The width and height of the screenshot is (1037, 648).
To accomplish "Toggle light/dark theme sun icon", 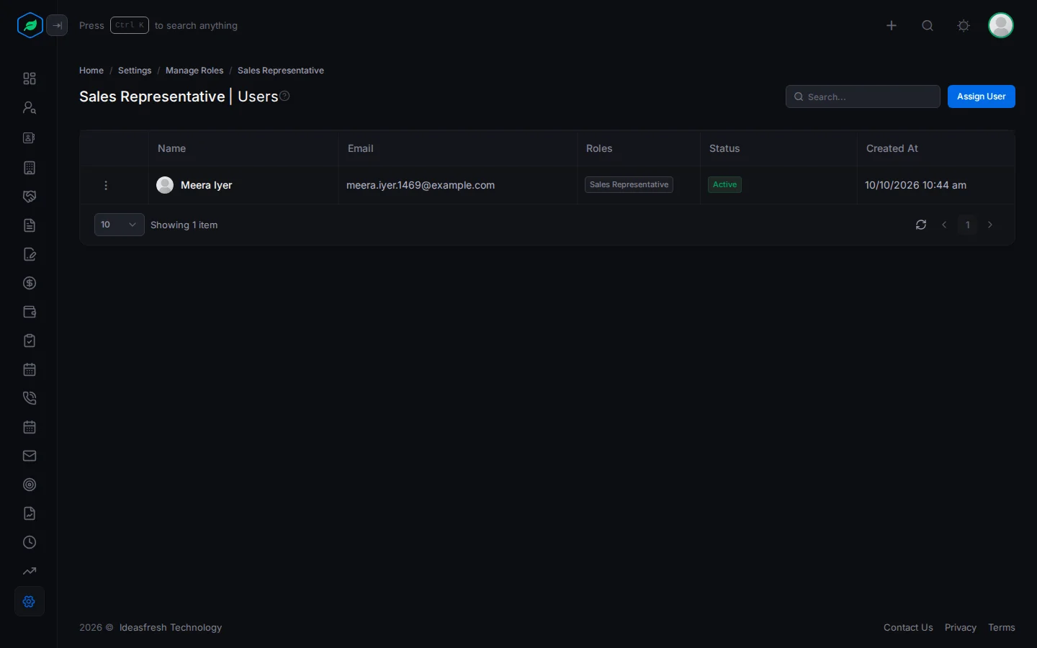I will coord(964,26).
